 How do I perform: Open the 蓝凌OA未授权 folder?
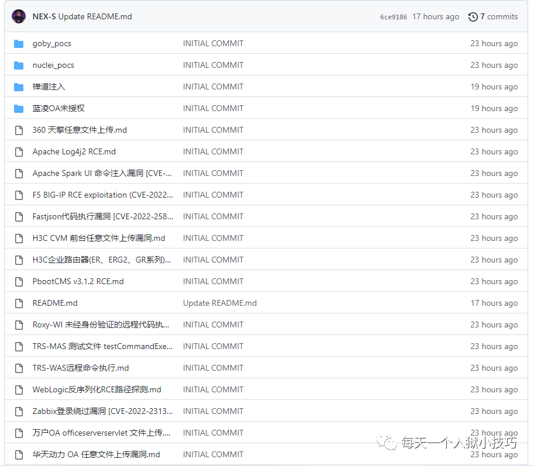coord(58,108)
